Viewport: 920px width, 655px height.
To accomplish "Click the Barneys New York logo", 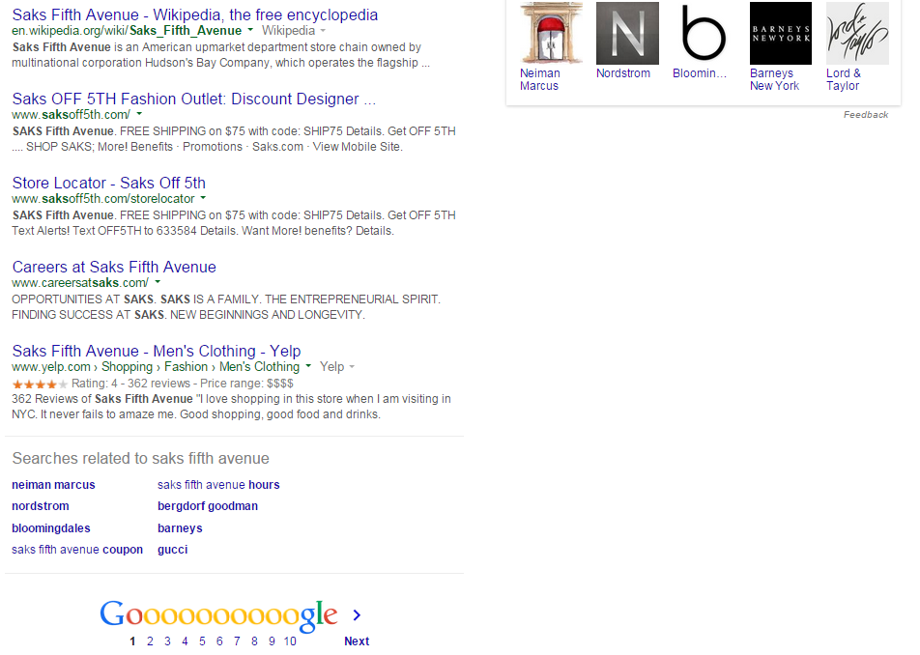I will click(780, 33).
